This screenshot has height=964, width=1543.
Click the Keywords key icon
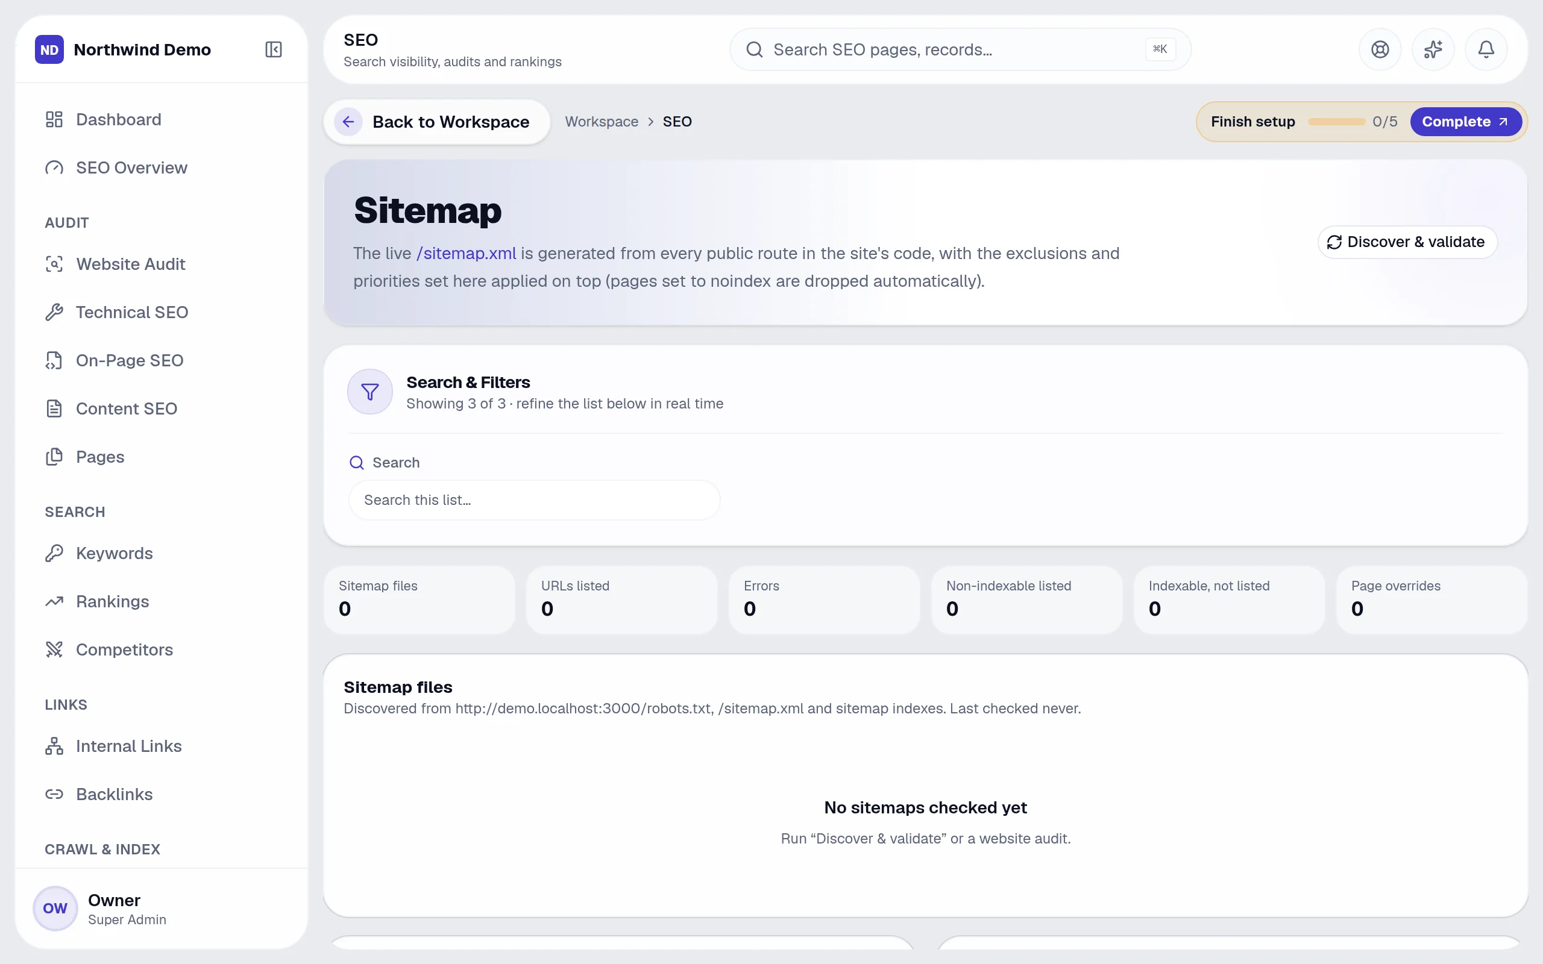coord(54,554)
